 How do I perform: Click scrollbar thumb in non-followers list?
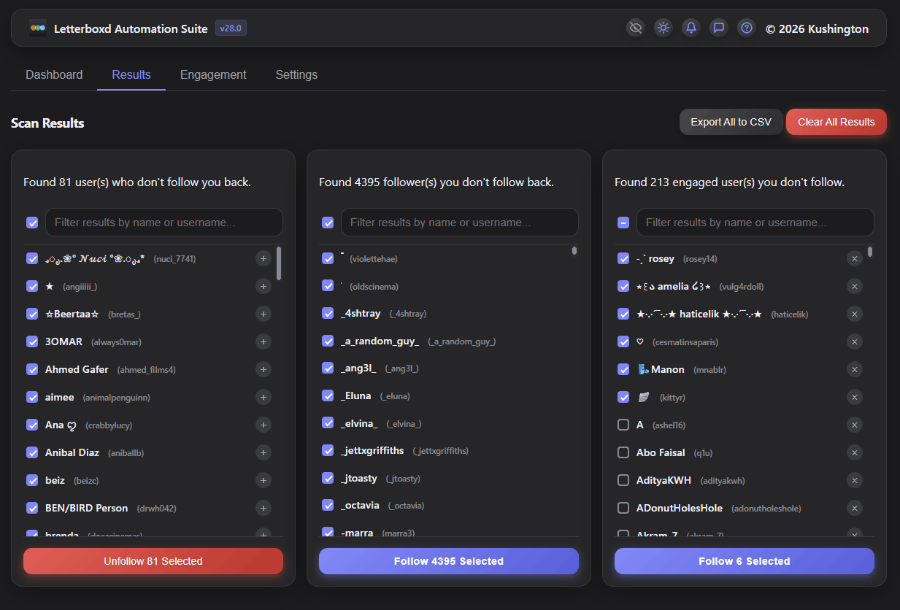279,263
